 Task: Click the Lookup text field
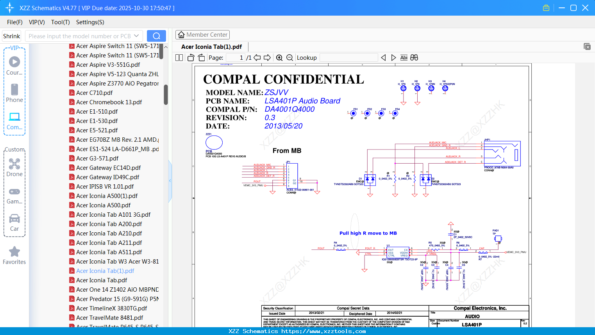(348, 58)
